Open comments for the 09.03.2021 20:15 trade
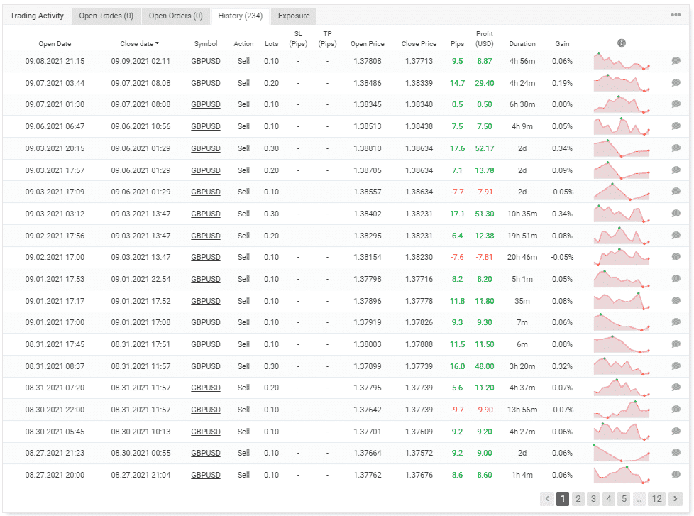694x516 pixels. 675,148
